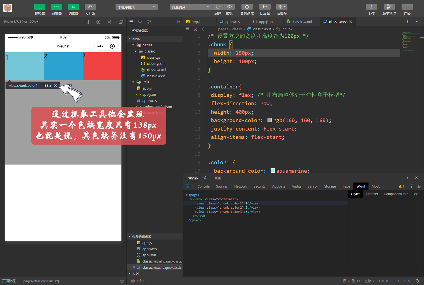424x285 pixels.
Task: Collapse the pages folder
Action: coord(133,45)
